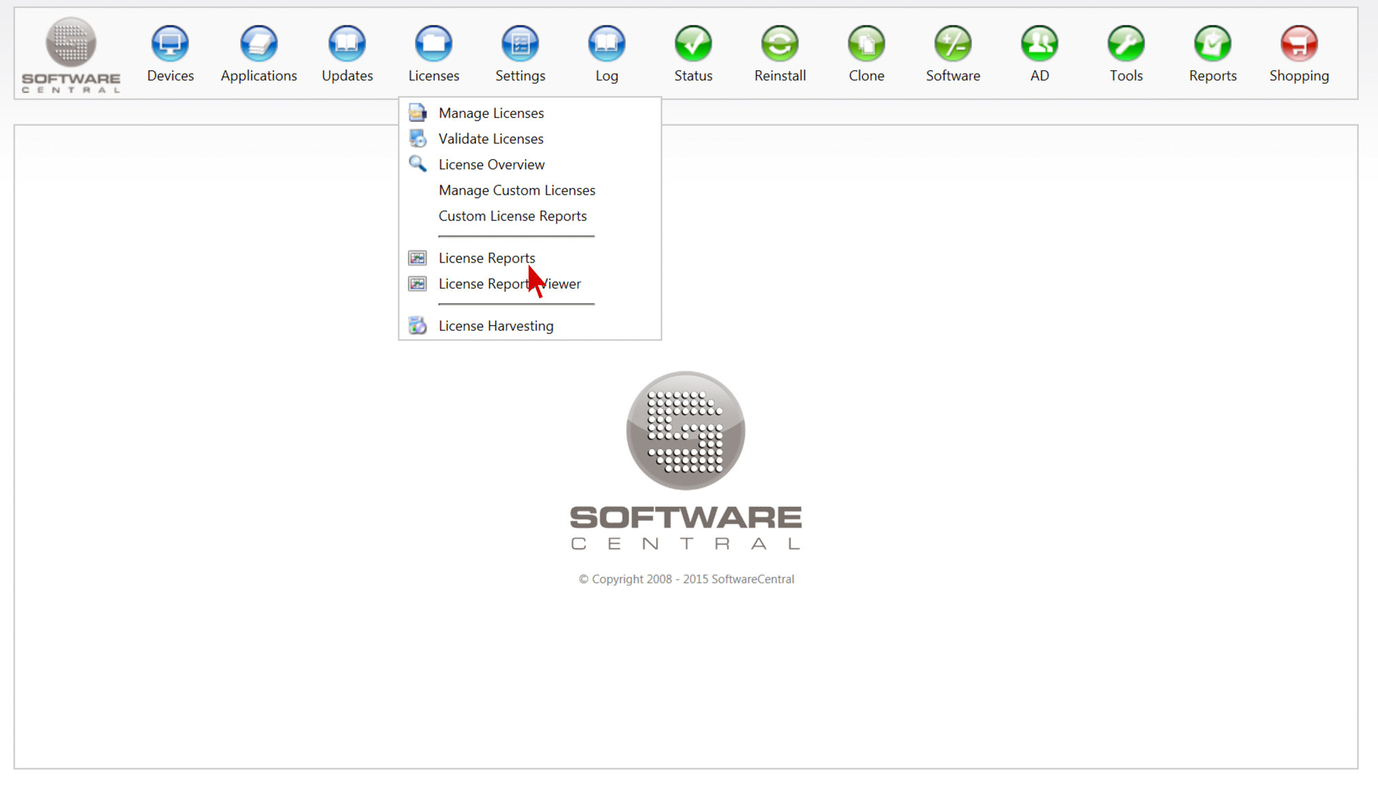Screen dimensions: 1378x788
Task: Click the Licenses toolbar icon
Action: [433, 43]
